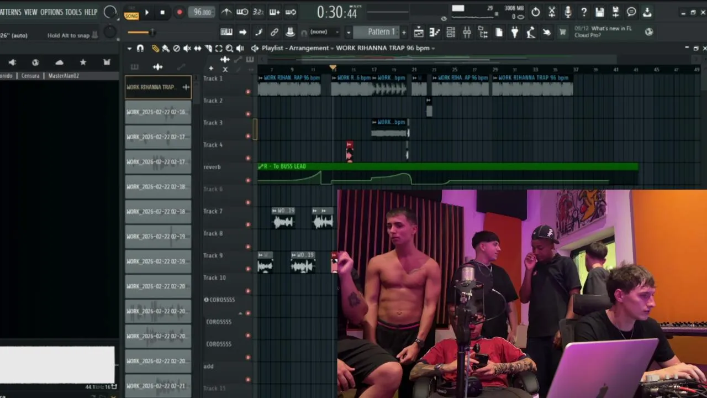Click the render export audio icon
The width and height of the screenshot is (707, 398).
[x=615, y=12]
